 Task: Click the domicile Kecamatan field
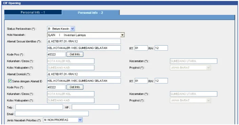tap(194, 94)
